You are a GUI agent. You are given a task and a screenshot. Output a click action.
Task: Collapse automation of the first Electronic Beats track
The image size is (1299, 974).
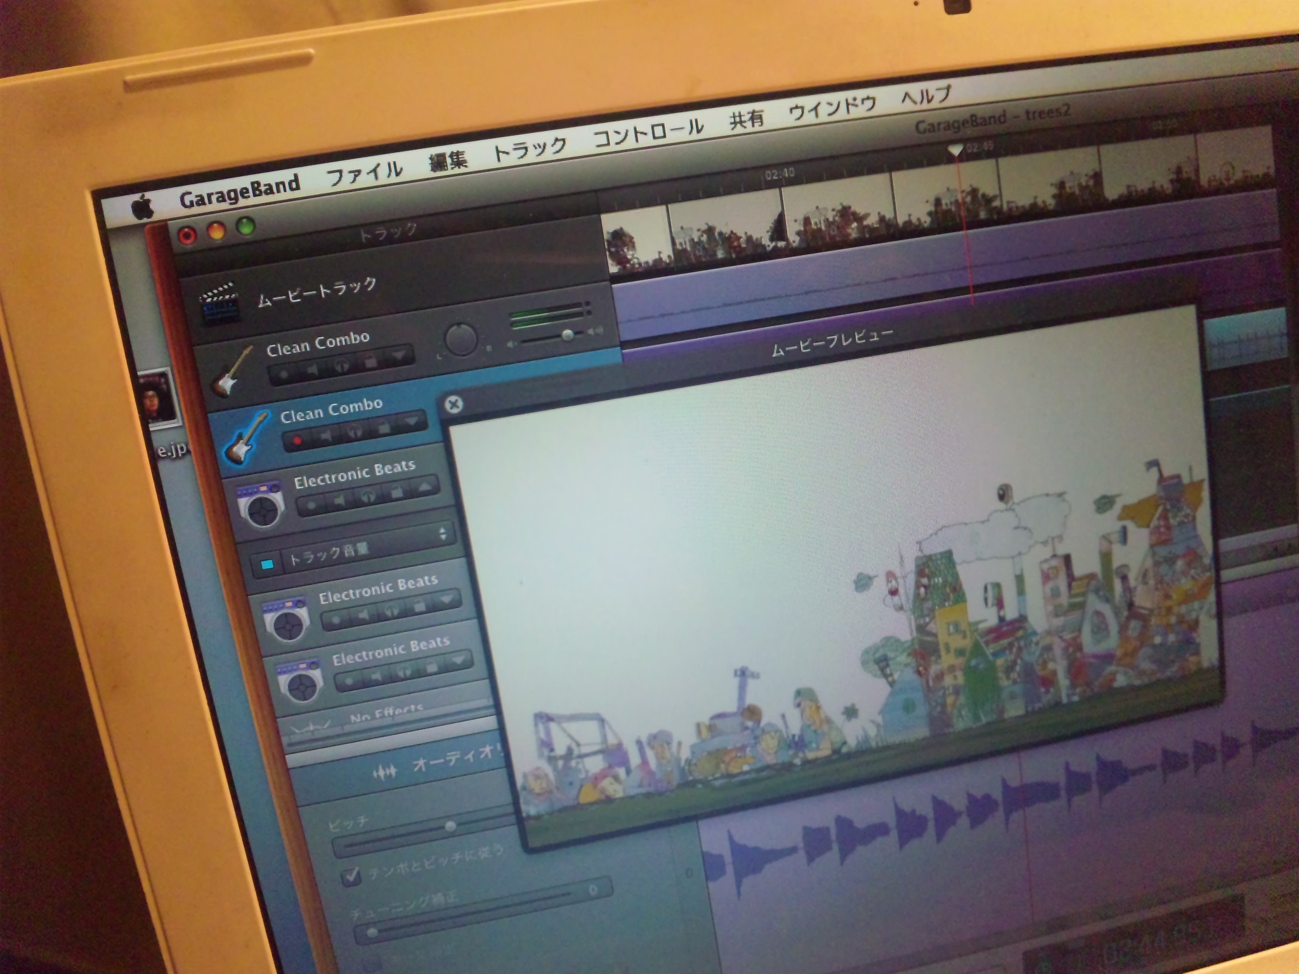425,486
